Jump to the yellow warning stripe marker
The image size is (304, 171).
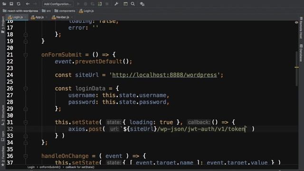(296, 67)
